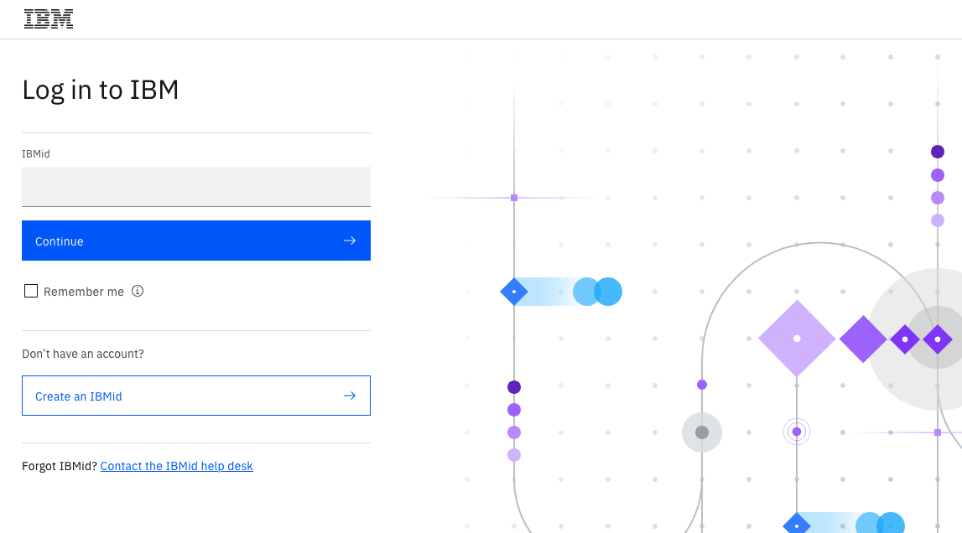Open the Contact the IBMid help desk link
962x533 pixels.
click(x=177, y=466)
